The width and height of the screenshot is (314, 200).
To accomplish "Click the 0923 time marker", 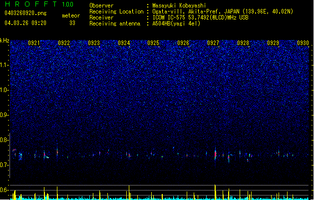I will click(x=94, y=43).
